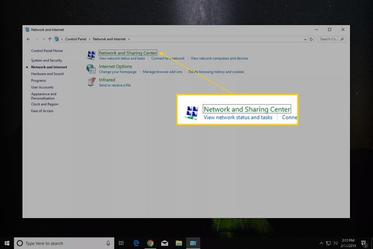Open recent locations dropdown arrow
This screenshot has height=249, width=373.
click(44, 39)
